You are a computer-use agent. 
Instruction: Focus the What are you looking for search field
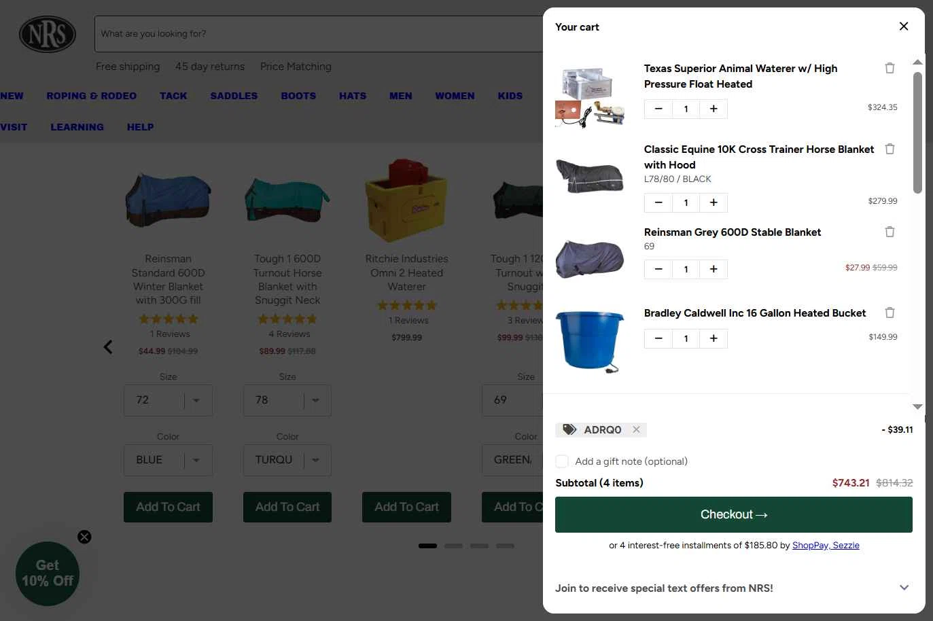[319, 34]
